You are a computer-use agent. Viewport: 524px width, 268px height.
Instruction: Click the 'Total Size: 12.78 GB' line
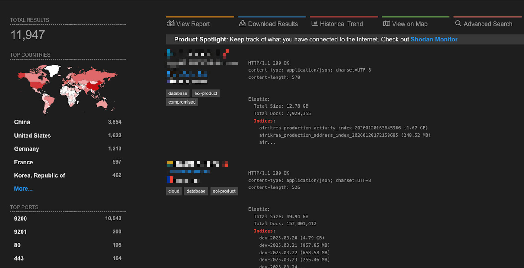coord(281,106)
